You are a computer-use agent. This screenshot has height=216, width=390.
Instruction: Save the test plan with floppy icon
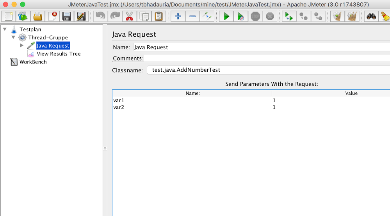point(67,17)
